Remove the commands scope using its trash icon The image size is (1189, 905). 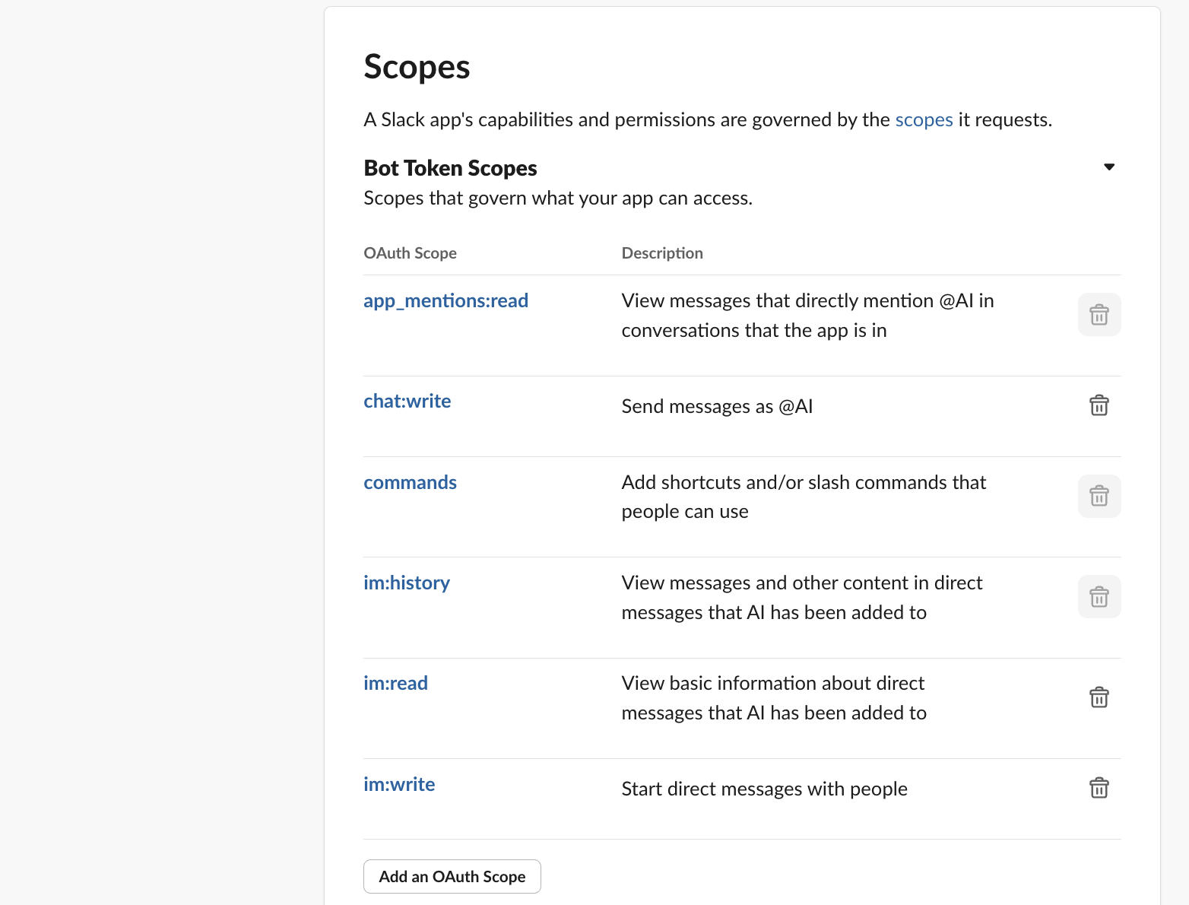coord(1099,496)
